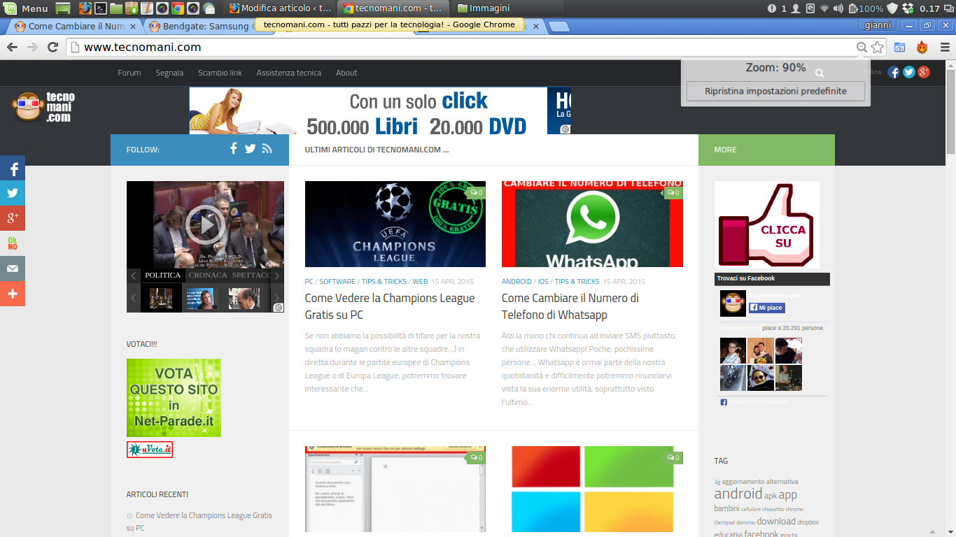Share on Google+ via floating sidebar
Image resolution: width=956 pixels, height=537 pixels.
[13, 218]
